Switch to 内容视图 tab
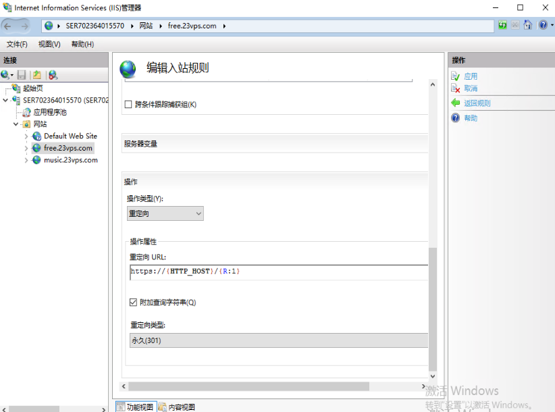This screenshot has height=412, width=555. click(177, 407)
